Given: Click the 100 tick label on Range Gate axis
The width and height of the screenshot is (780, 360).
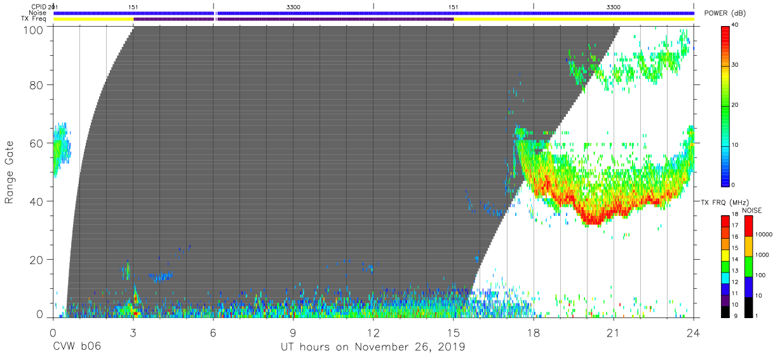Looking at the screenshot, I should coord(34,30).
